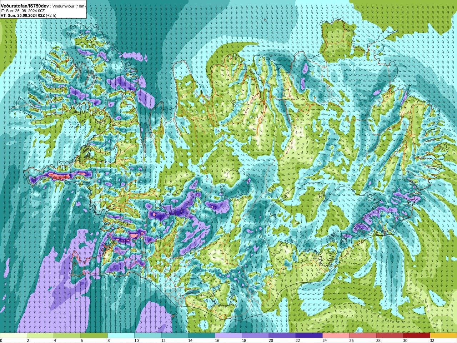Screen dimensions: 457x343
Task: Pick the salmon 26–28 legend swatch
Action: (363, 335)
